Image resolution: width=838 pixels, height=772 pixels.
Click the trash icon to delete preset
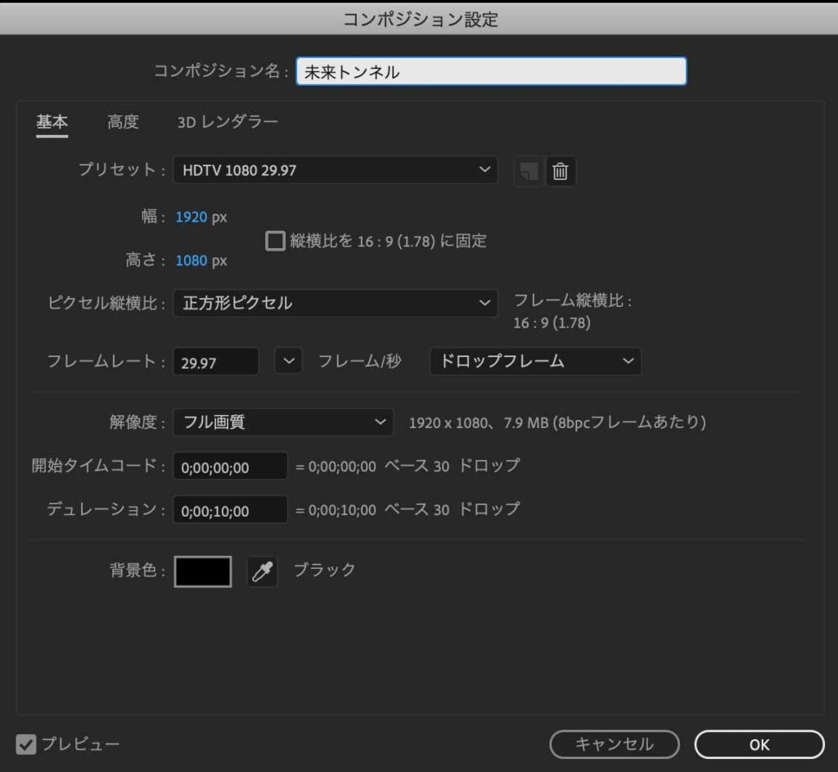pyautogui.click(x=560, y=171)
